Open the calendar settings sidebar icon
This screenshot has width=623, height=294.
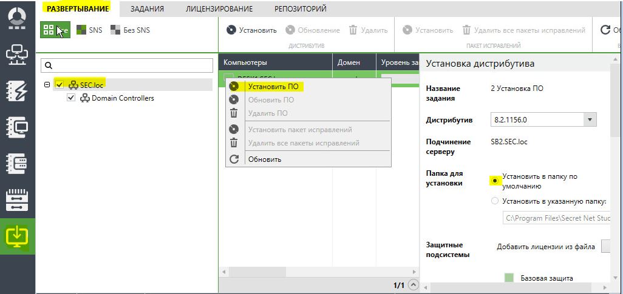click(17, 200)
